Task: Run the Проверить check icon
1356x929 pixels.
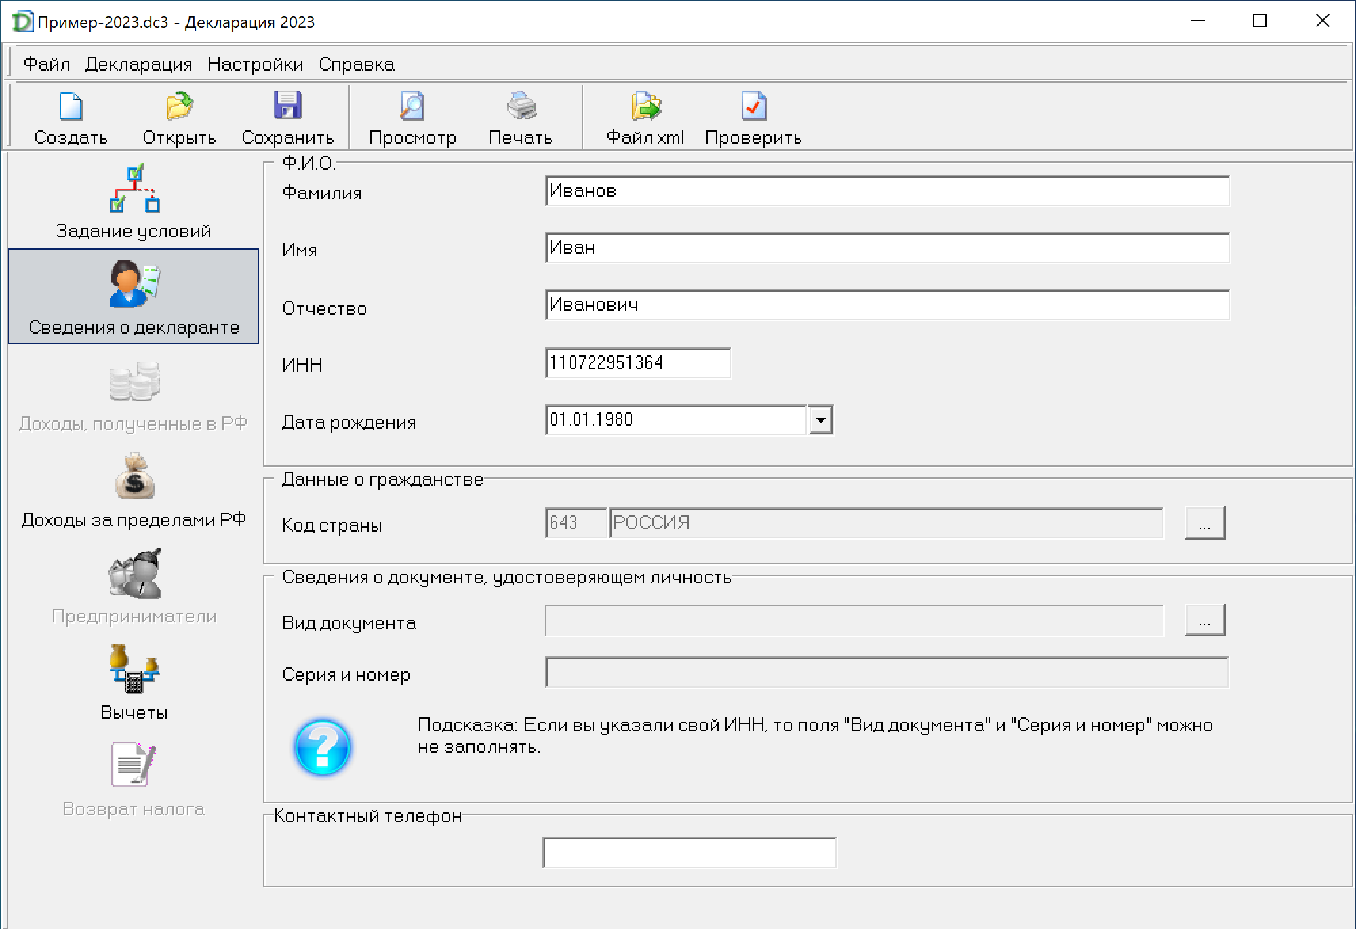Action: [x=753, y=107]
